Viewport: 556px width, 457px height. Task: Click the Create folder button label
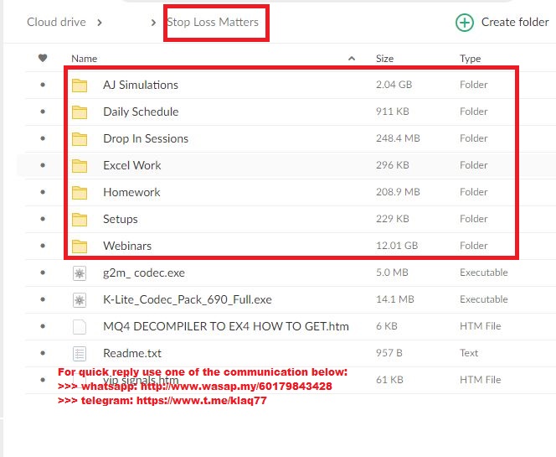point(515,22)
